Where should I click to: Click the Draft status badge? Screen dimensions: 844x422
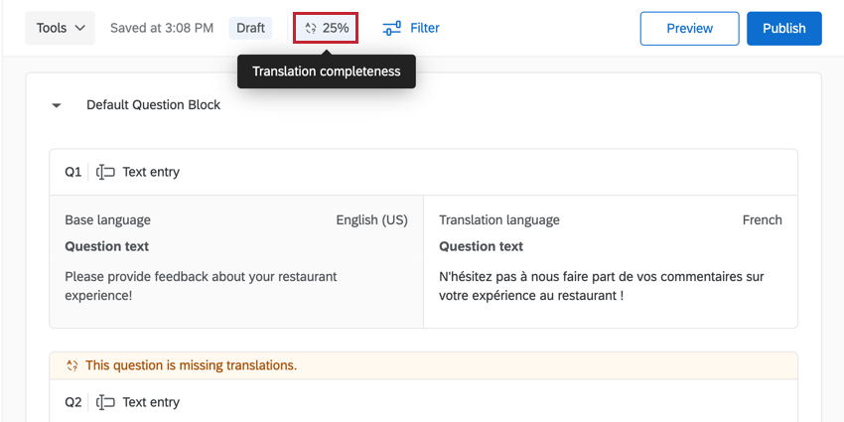(x=250, y=28)
